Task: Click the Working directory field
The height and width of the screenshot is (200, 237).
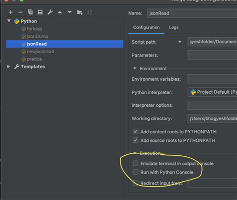Action: (x=212, y=118)
